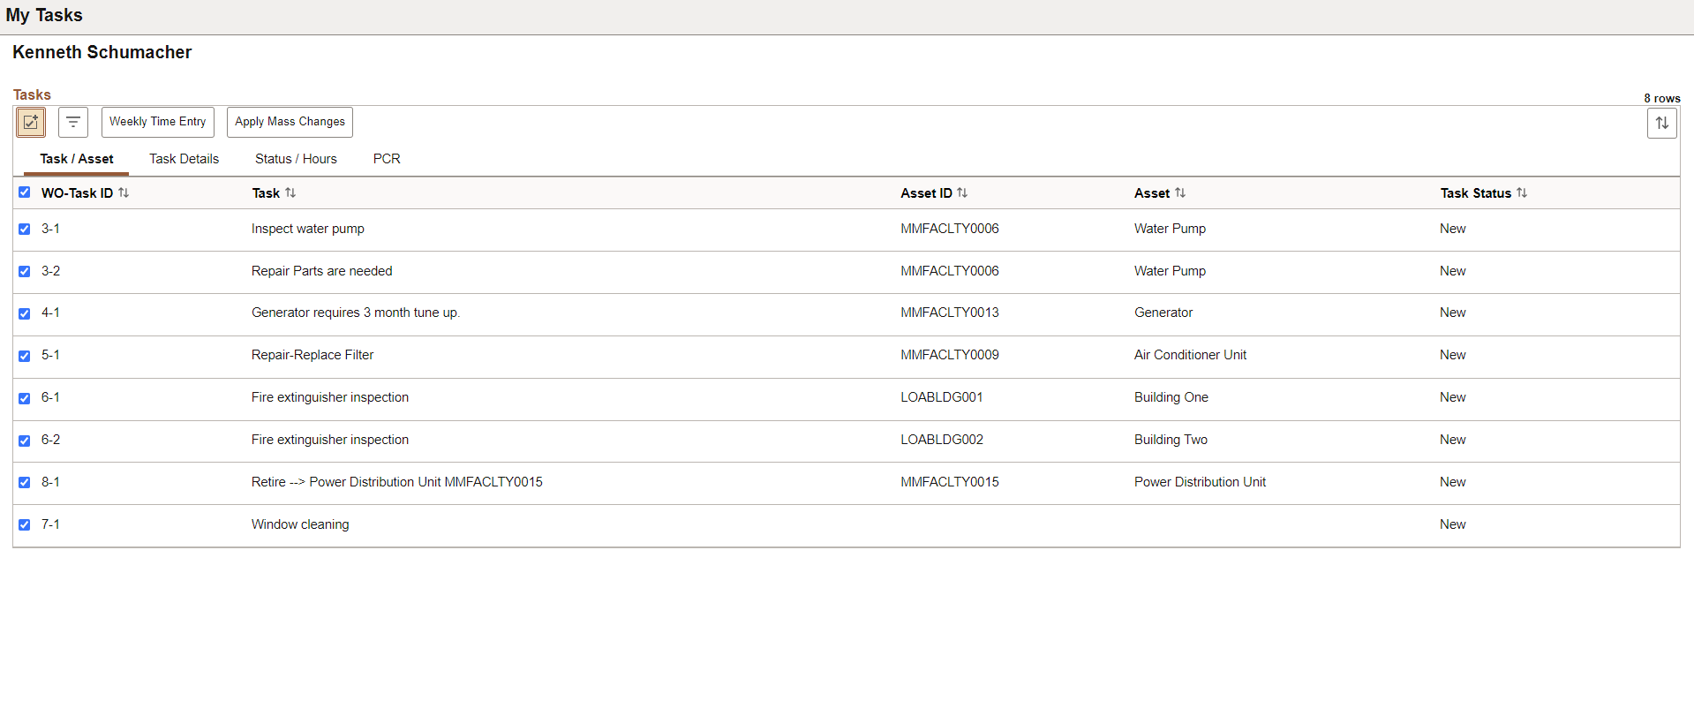Click Asset ID MMFACLTY0013
This screenshot has width=1694, height=716.
950,313
